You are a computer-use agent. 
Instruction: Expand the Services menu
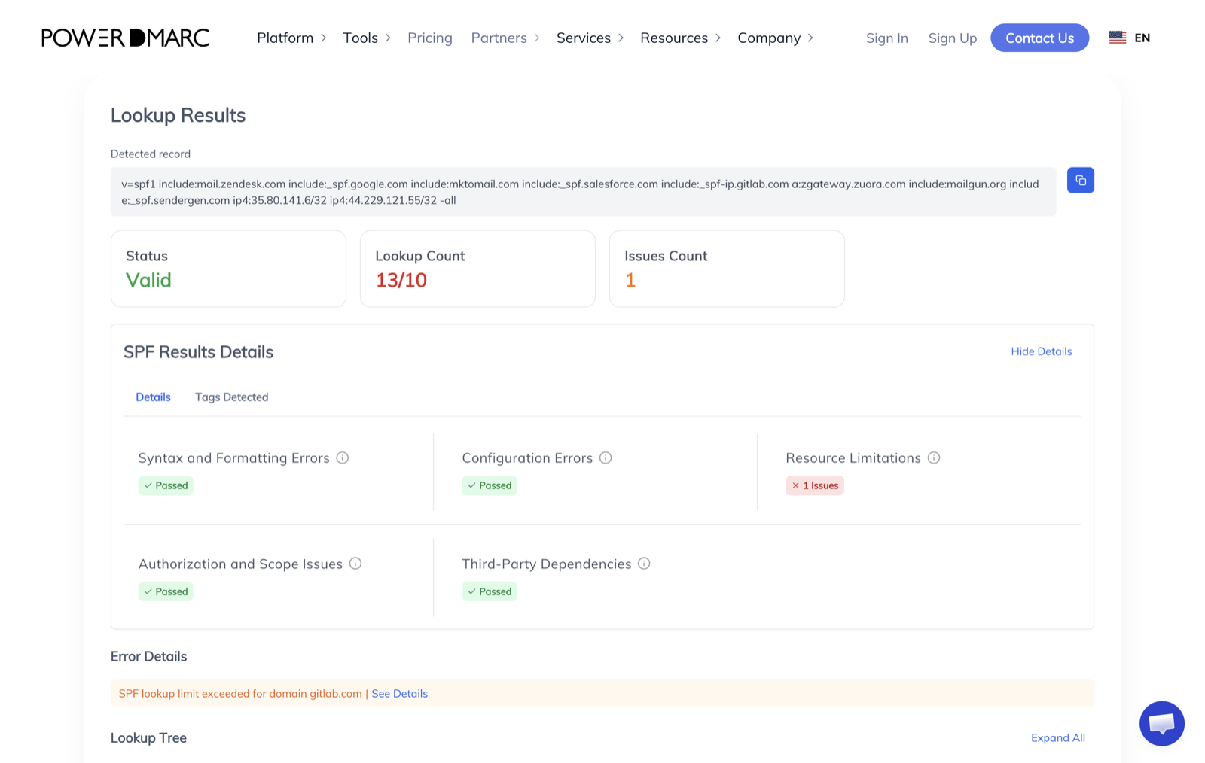pos(590,38)
